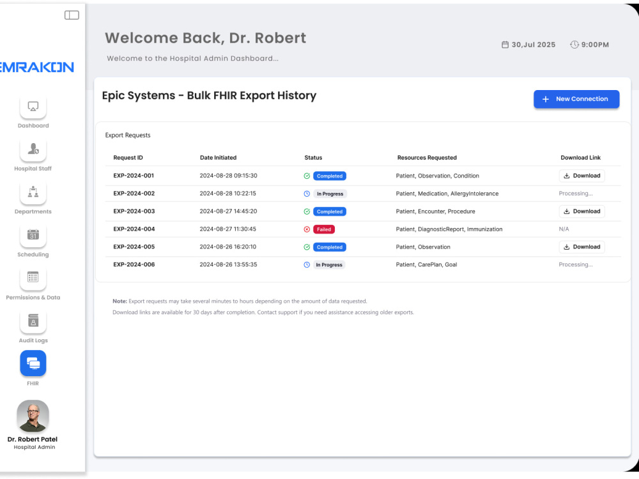The height and width of the screenshot is (479, 639).
Task: Click the date 2024-08-27 11:30:45
Action: tap(228, 229)
